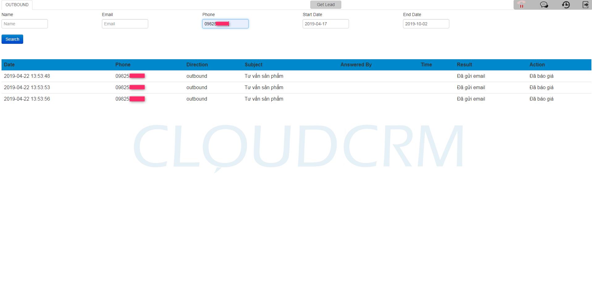Image resolution: width=592 pixels, height=298 pixels.
Task: Click 'outbound' in the 13:53:53 row
Action: coord(197,87)
